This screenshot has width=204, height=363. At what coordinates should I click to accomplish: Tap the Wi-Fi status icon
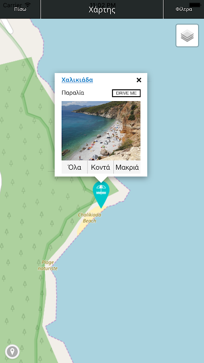[x=28, y=5]
